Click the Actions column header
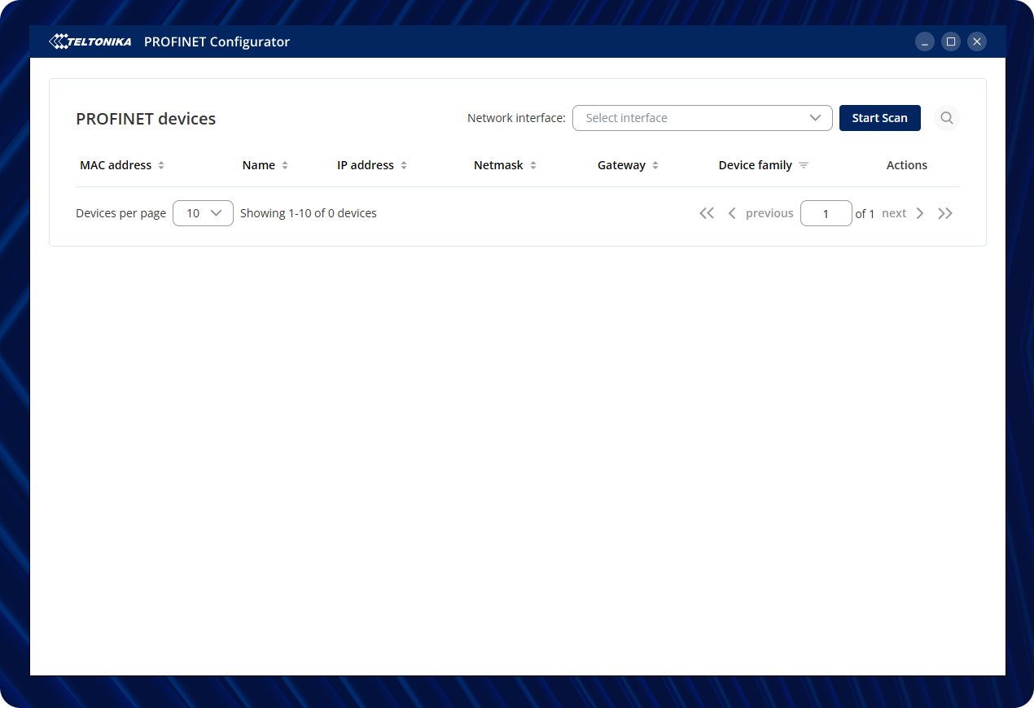 (906, 165)
